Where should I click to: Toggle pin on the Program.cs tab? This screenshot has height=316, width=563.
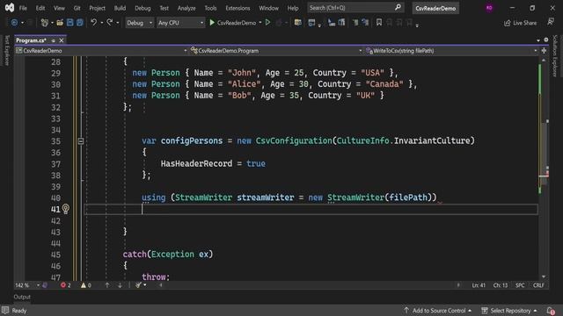pos(53,40)
